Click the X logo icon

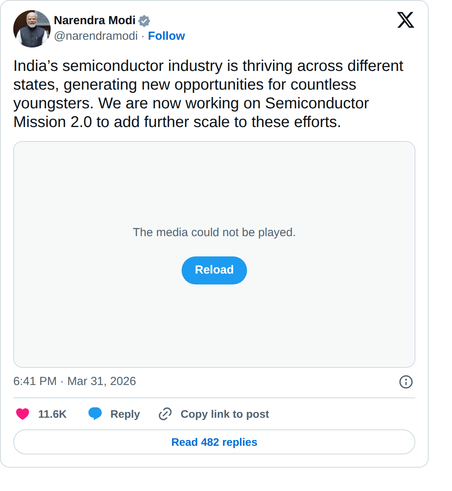406,20
